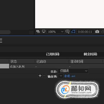
Task: Remove output module with the minus icon
Action: (x=44, y=76)
